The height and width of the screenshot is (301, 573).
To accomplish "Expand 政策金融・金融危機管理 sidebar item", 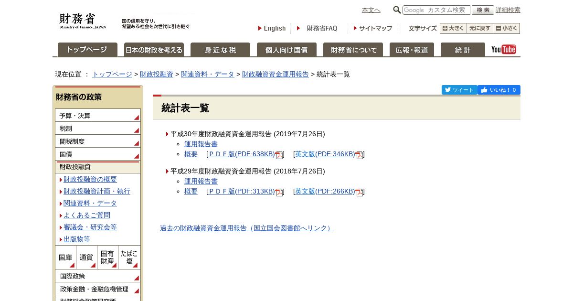I will [x=98, y=289].
